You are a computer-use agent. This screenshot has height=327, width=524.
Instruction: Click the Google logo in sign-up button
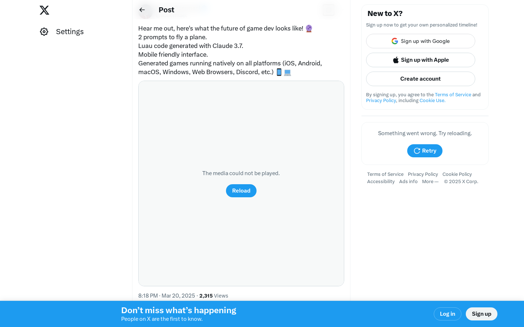click(395, 41)
